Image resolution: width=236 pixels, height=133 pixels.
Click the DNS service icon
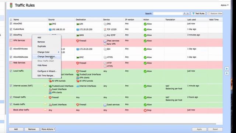tap(105, 24)
